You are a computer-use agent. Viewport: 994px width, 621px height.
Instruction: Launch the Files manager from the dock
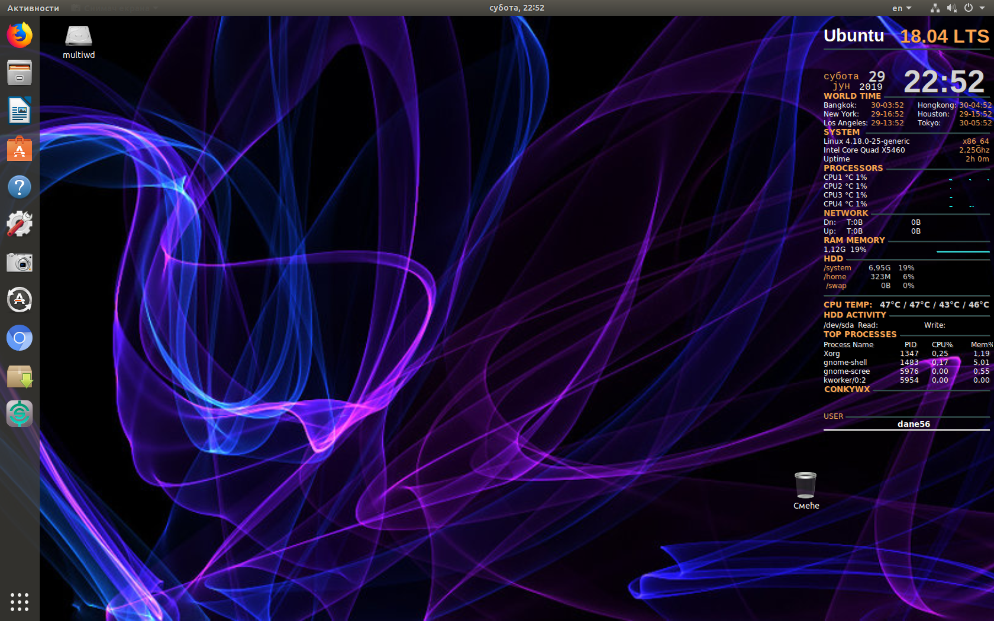tap(20, 73)
